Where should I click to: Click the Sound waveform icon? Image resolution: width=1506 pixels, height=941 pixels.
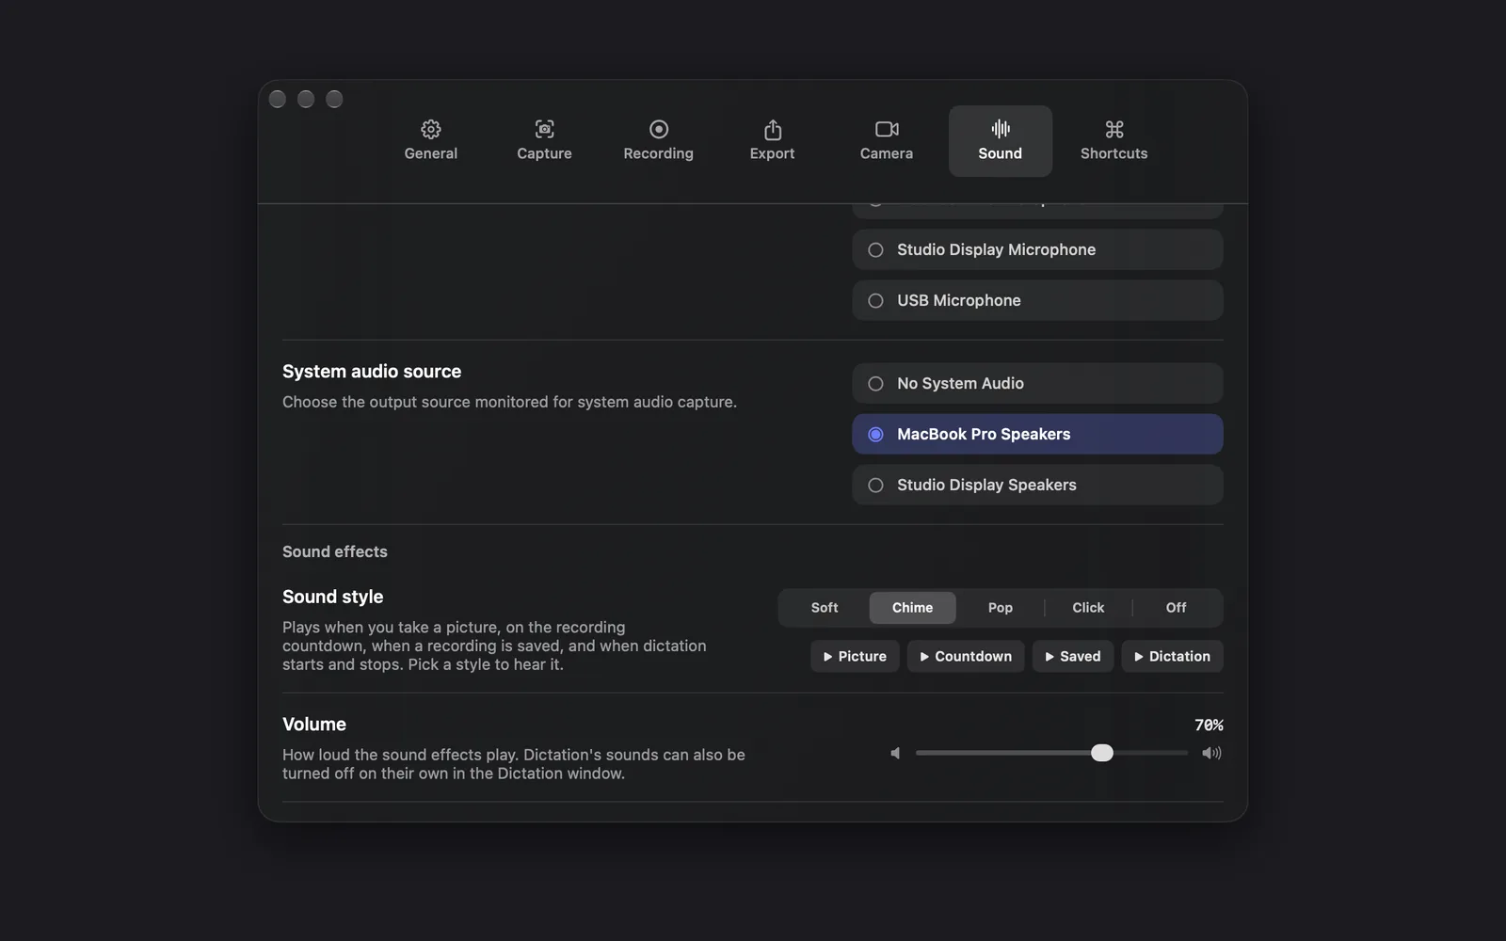coord(1001,129)
